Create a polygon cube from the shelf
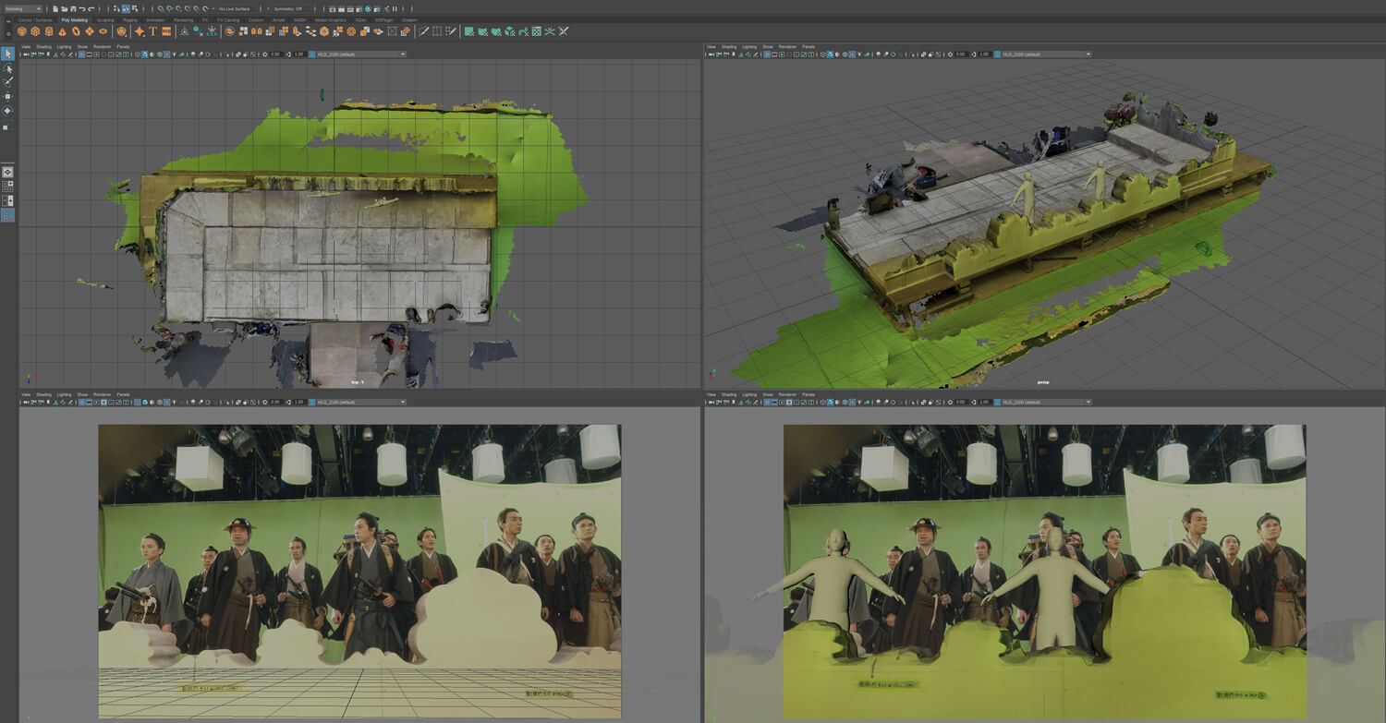 pos(35,30)
